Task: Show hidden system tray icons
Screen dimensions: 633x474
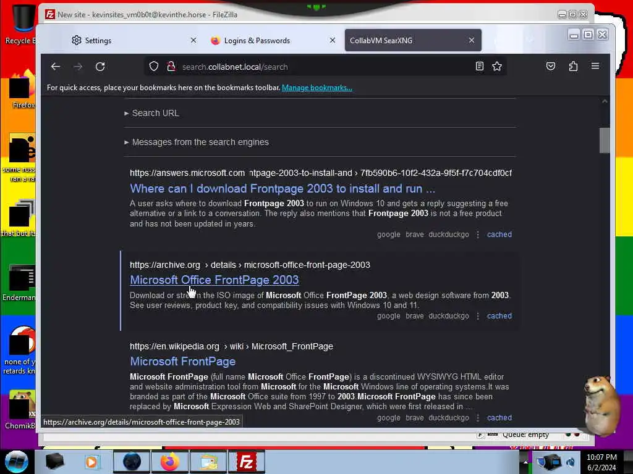Action: tap(525, 462)
